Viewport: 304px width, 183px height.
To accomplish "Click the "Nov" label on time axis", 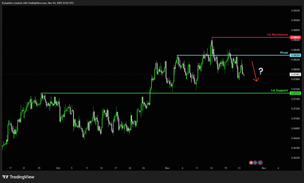I will (167, 168).
